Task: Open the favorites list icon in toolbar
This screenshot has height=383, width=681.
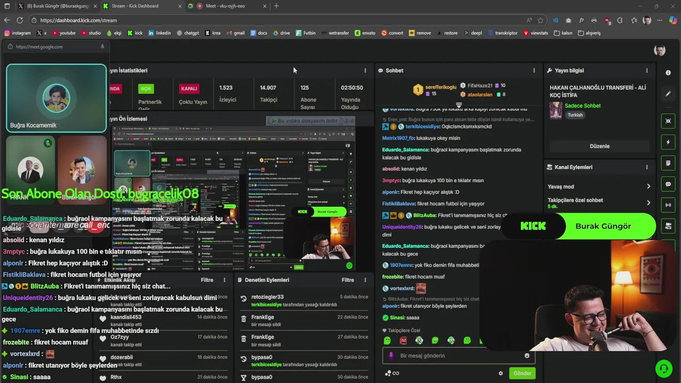Action: coord(634,20)
